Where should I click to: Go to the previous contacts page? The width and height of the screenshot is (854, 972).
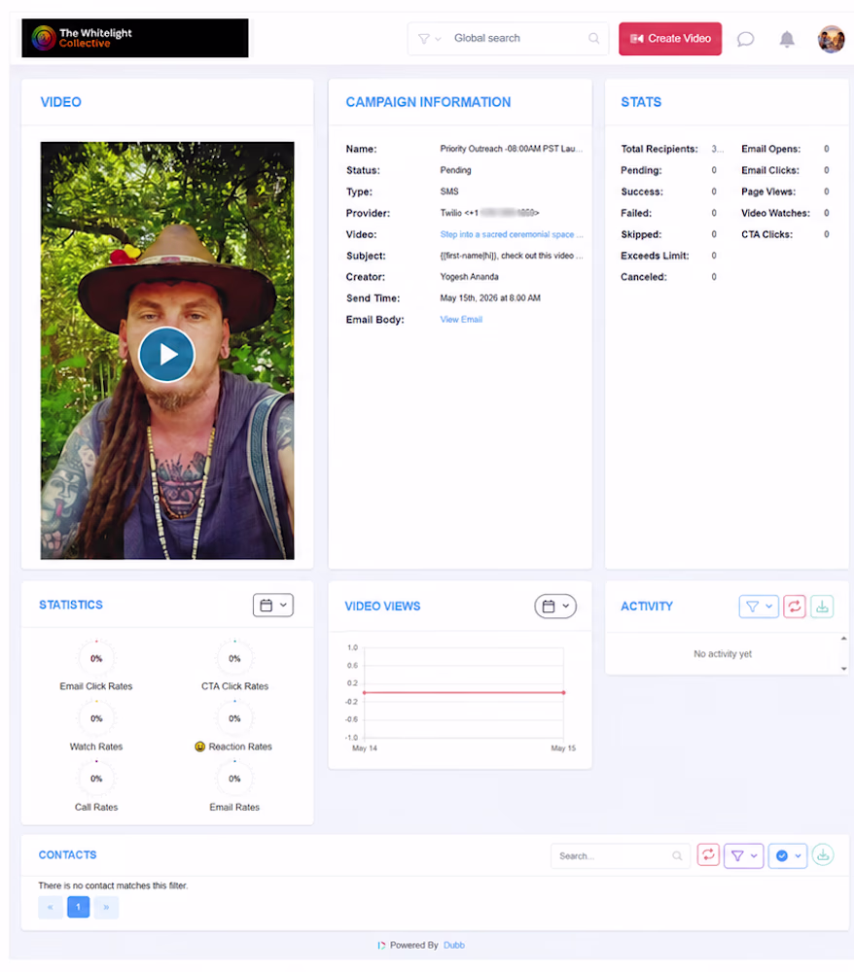coord(51,907)
